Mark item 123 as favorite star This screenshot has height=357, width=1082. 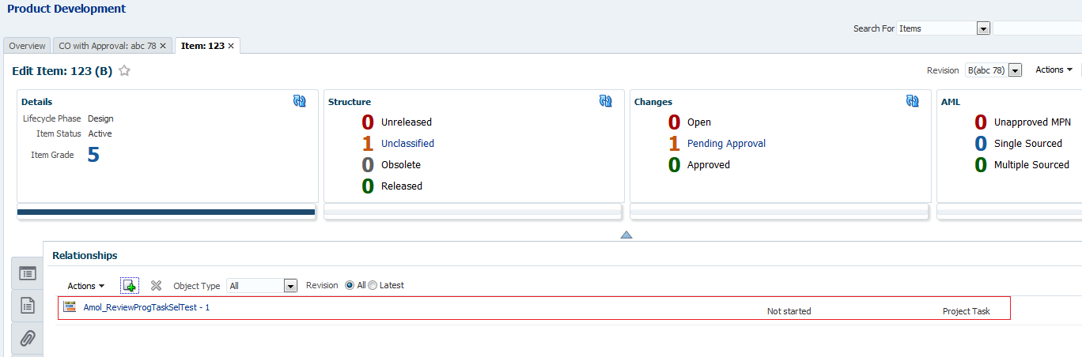[x=124, y=71]
